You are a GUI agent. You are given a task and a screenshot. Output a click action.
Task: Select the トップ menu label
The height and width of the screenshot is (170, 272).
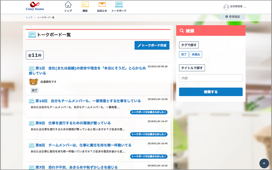coord(68,11)
